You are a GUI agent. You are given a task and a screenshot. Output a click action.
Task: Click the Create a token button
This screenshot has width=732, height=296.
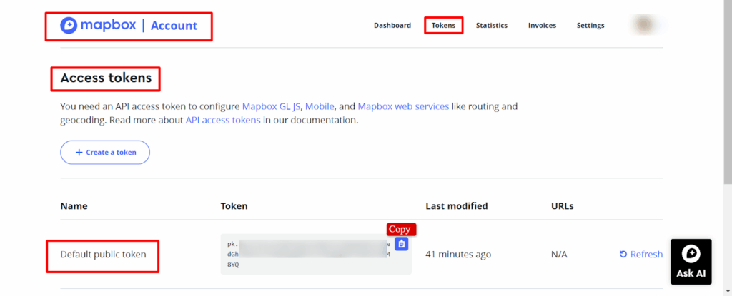105,153
